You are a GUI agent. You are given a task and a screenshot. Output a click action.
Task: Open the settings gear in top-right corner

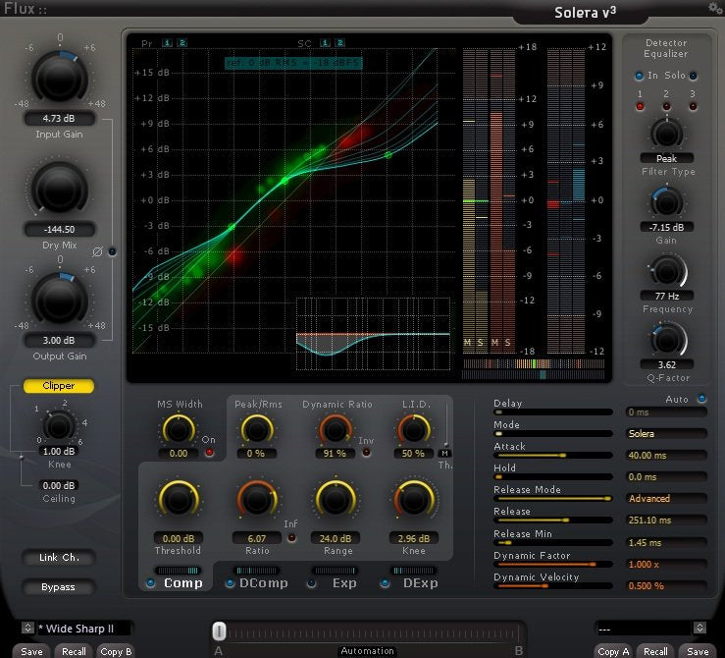coord(714,8)
